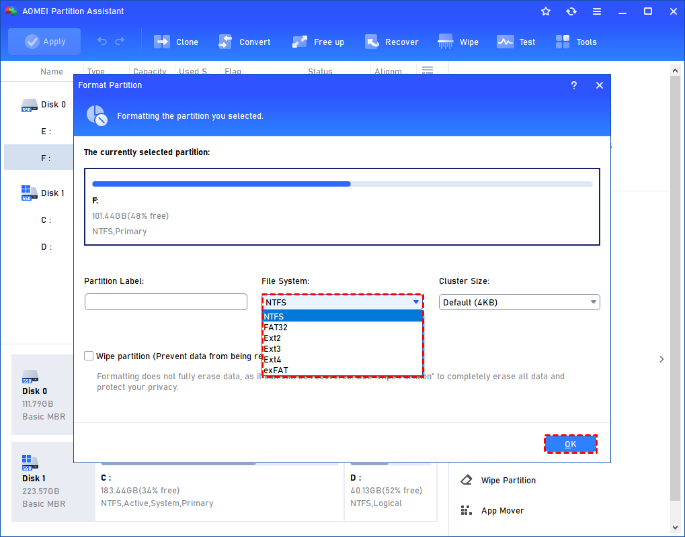Click the scrollbar down arrow
The width and height of the screenshot is (685, 537).
[675, 528]
